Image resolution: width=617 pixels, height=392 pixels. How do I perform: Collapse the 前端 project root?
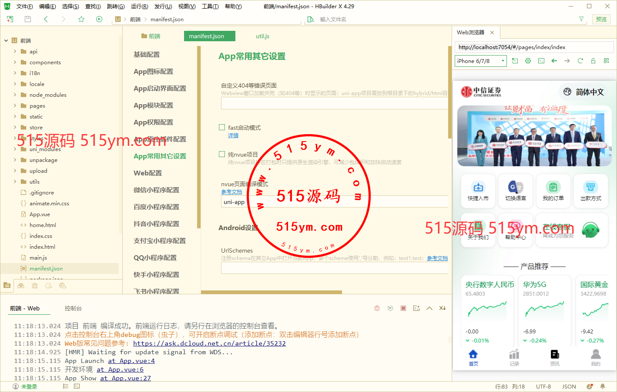tap(6, 41)
